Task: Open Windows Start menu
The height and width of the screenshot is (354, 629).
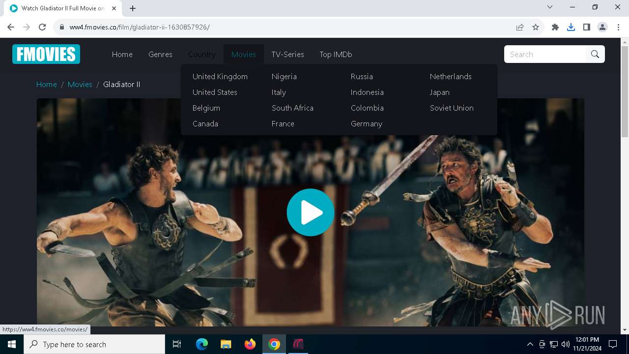Action: [12, 344]
